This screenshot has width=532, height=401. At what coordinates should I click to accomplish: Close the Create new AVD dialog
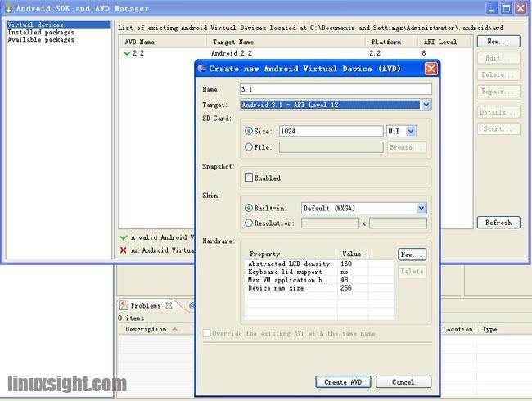pyautogui.click(x=431, y=69)
